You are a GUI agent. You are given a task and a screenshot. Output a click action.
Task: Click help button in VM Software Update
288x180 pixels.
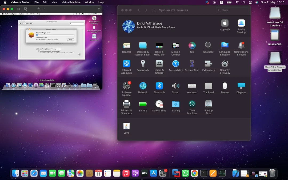tap(79, 54)
